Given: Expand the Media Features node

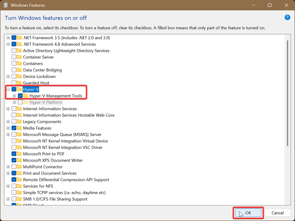Looking at the screenshot, I should [x=8, y=128].
